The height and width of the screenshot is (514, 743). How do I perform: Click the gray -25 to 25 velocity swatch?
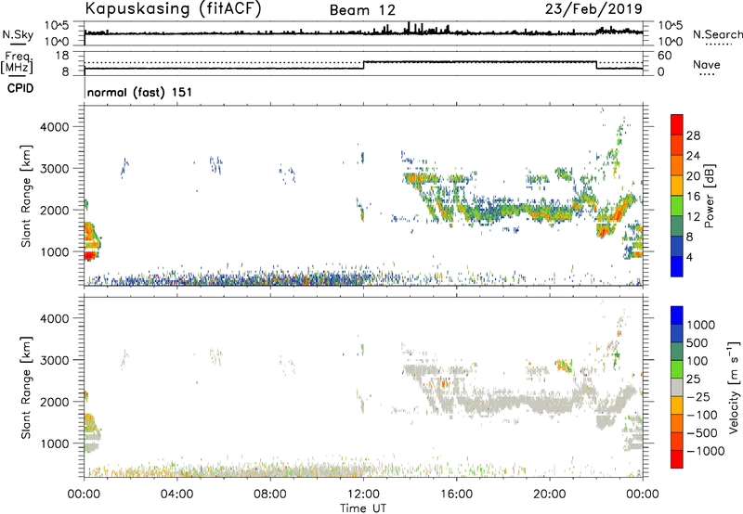pos(677,387)
